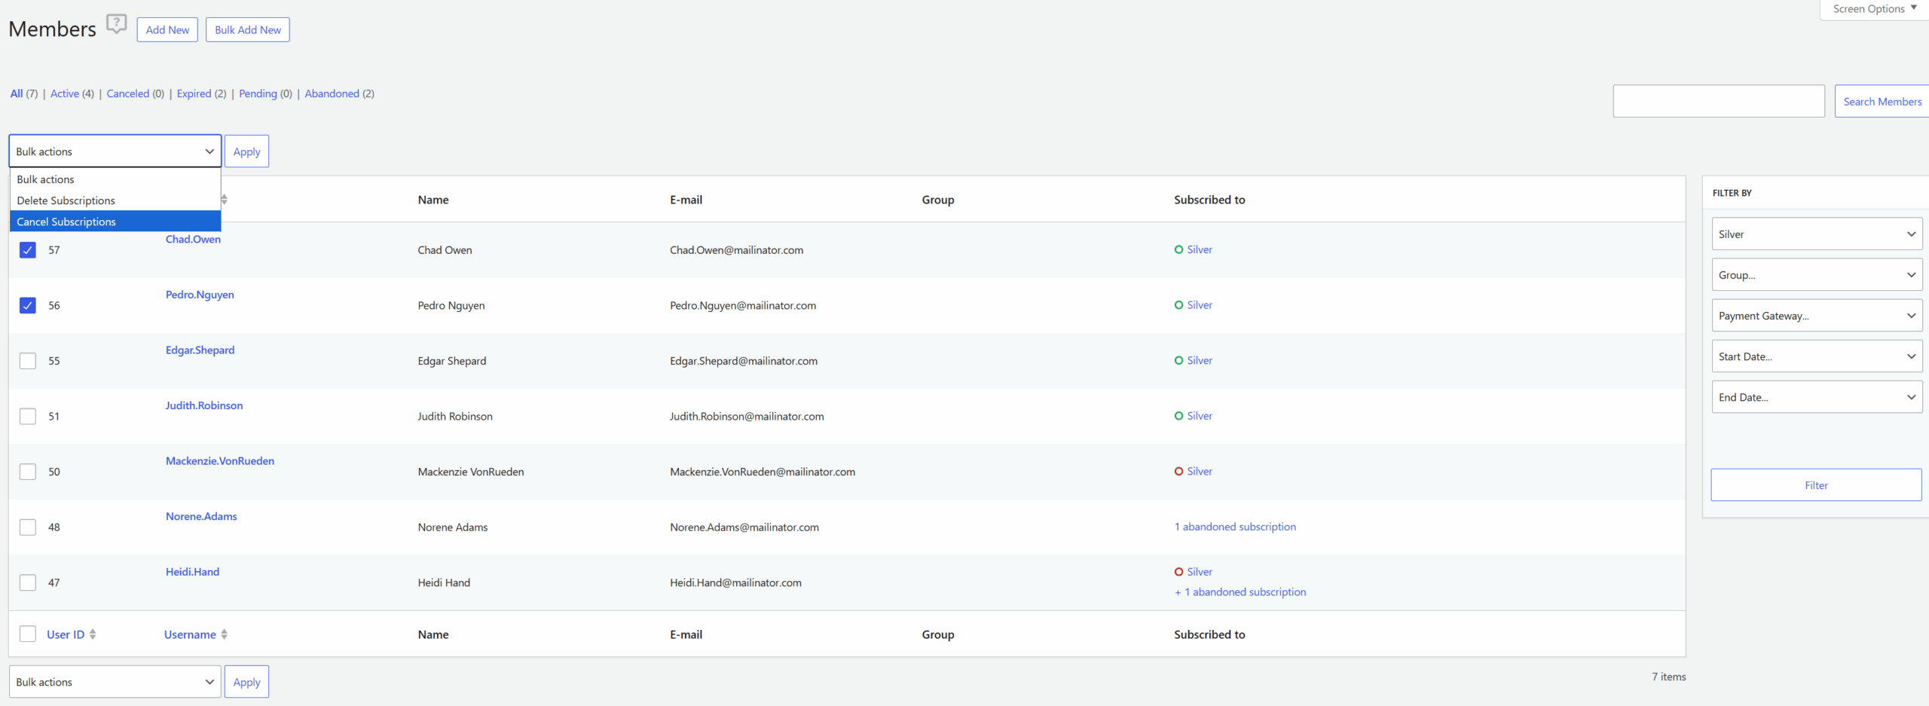1929x706 pixels.
Task: Open Norene.Adams username link
Action: tap(201, 516)
